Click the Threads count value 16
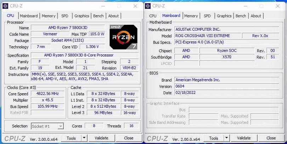Screen dimensions: 287x144 point(131,126)
